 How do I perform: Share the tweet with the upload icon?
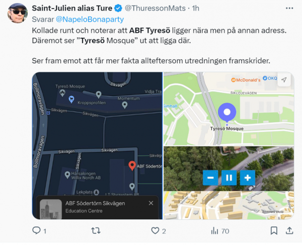[289, 230]
